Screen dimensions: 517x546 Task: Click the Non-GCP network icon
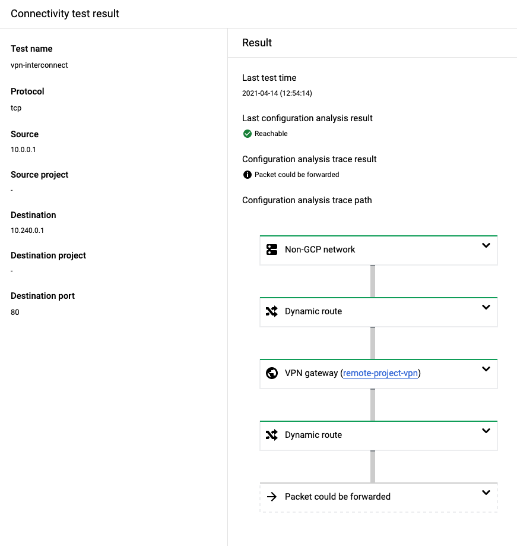(272, 250)
